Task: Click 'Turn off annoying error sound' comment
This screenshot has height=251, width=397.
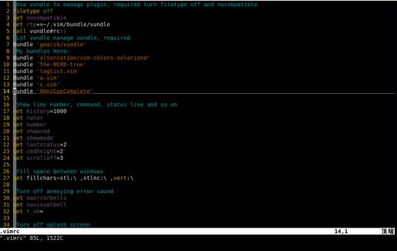Action: [x=64, y=192]
